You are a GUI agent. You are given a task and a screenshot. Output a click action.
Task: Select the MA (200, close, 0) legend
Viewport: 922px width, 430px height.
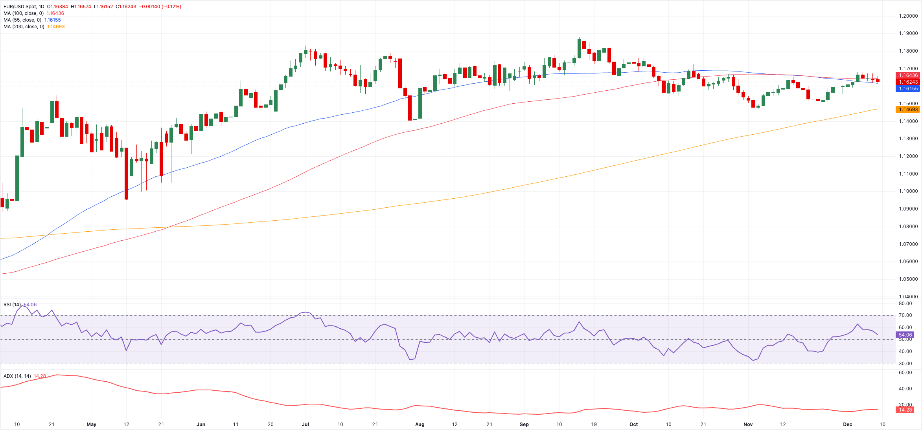(x=24, y=27)
